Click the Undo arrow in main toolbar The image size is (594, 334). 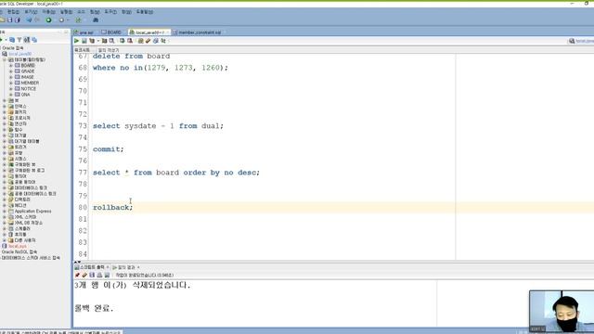pos(29,20)
